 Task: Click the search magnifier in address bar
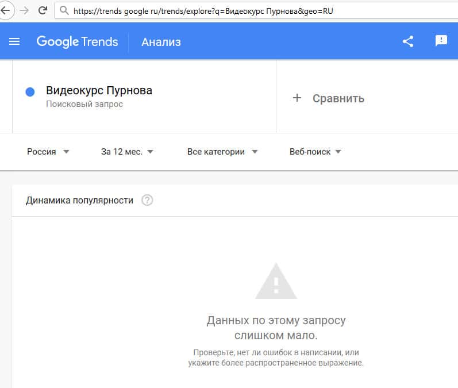(x=64, y=10)
